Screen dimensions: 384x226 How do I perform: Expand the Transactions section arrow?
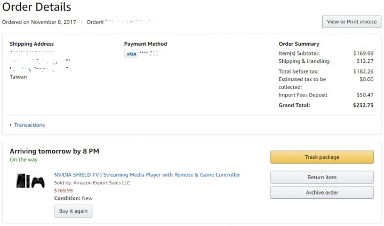[11, 125]
